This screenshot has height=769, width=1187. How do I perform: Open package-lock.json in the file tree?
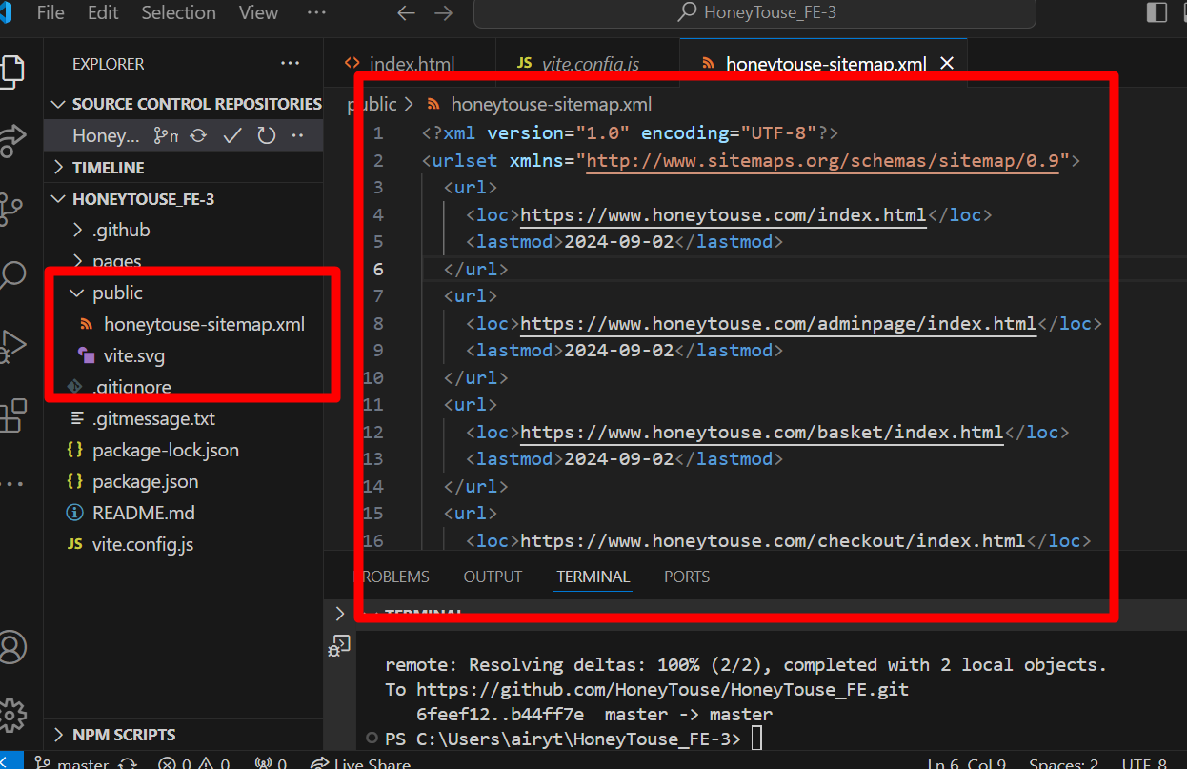click(x=166, y=450)
